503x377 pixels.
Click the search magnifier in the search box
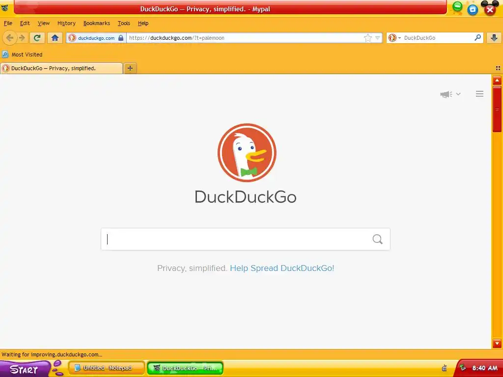tap(378, 239)
